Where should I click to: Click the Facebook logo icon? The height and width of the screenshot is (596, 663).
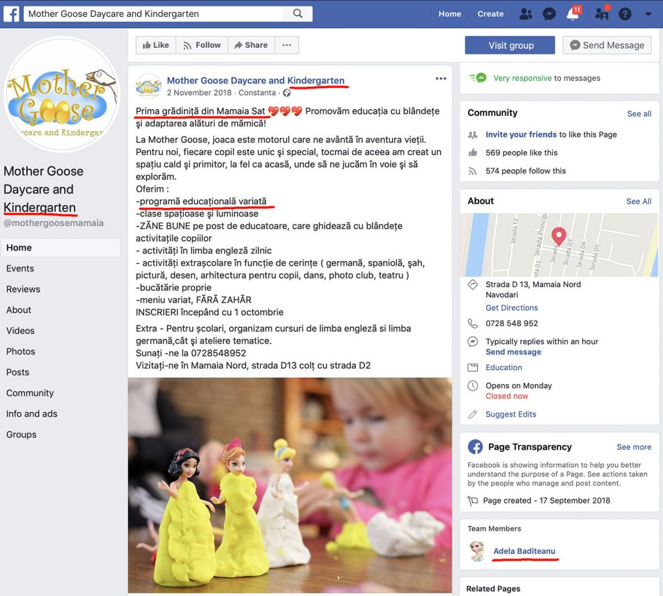click(x=12, y=14)
